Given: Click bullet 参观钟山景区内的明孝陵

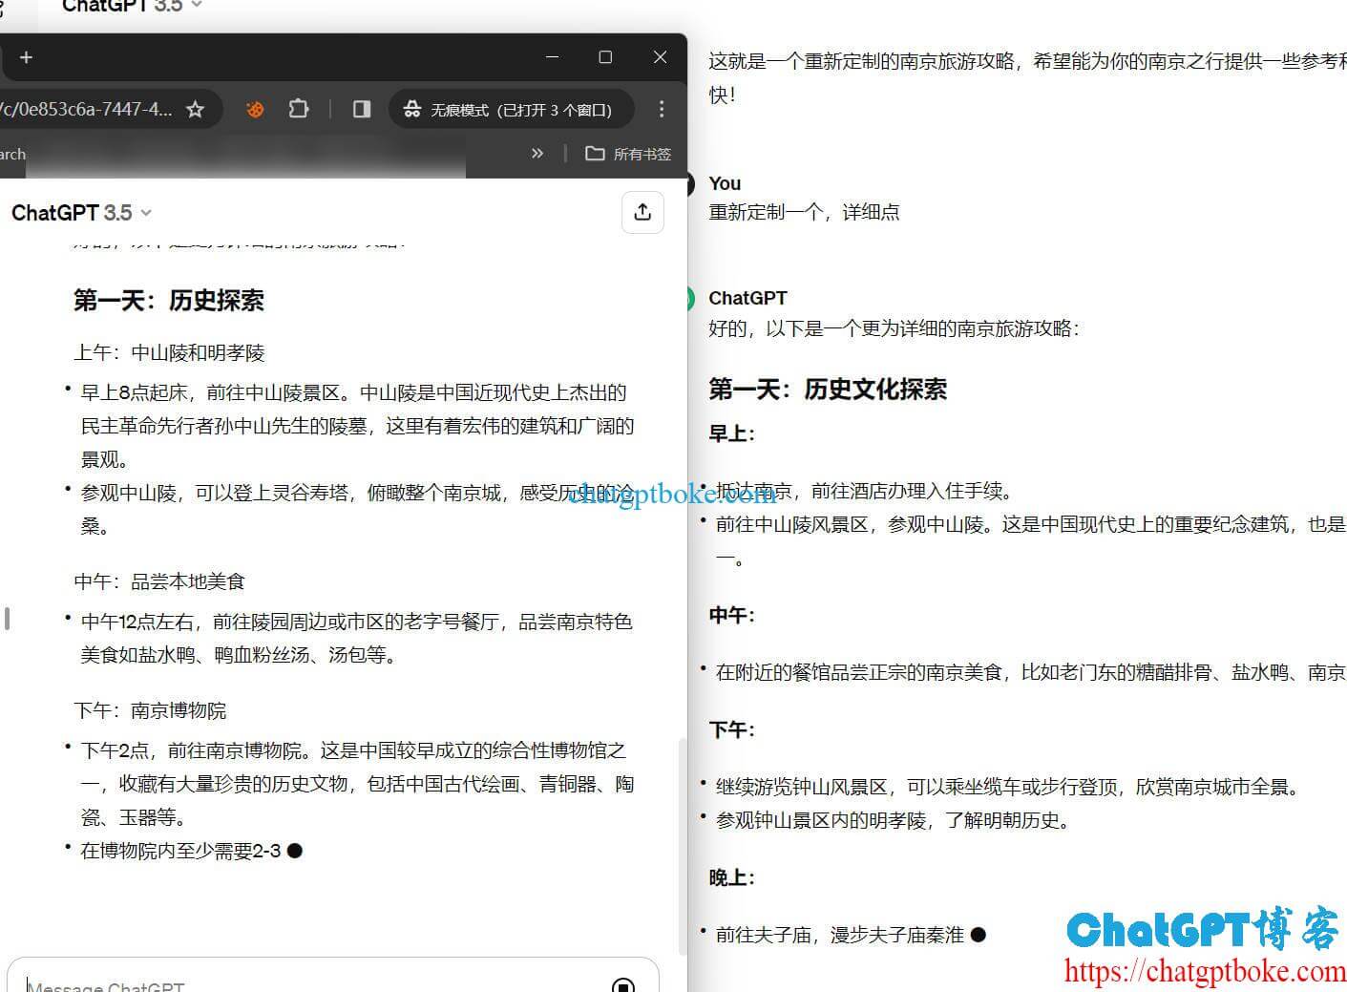Looking at the screenshot, I should coord(894,820).
